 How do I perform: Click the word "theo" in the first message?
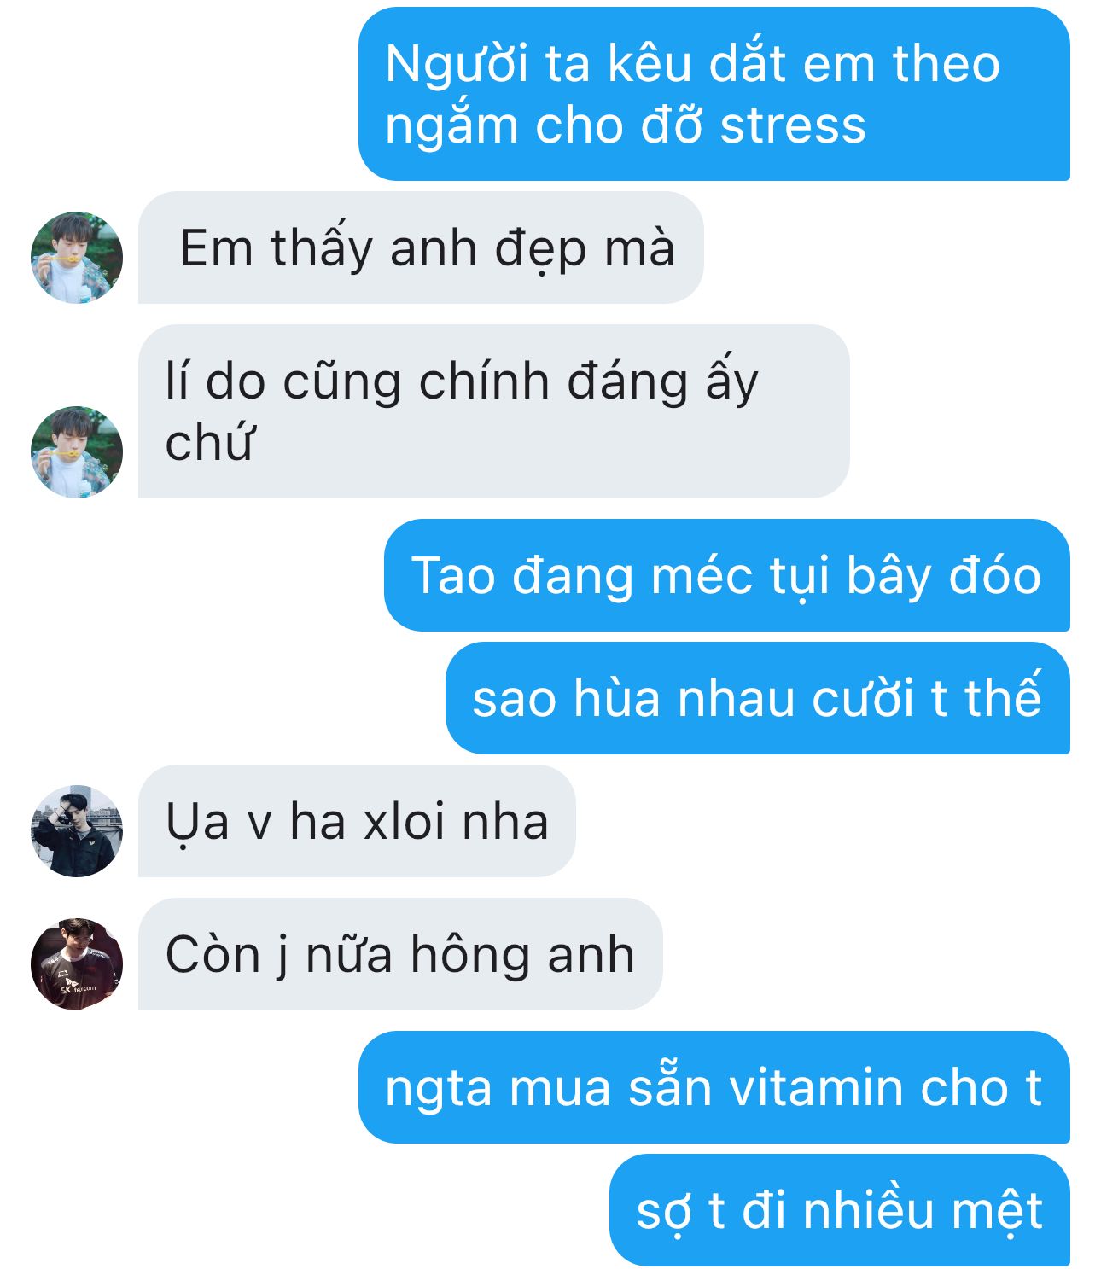point(946,64)
